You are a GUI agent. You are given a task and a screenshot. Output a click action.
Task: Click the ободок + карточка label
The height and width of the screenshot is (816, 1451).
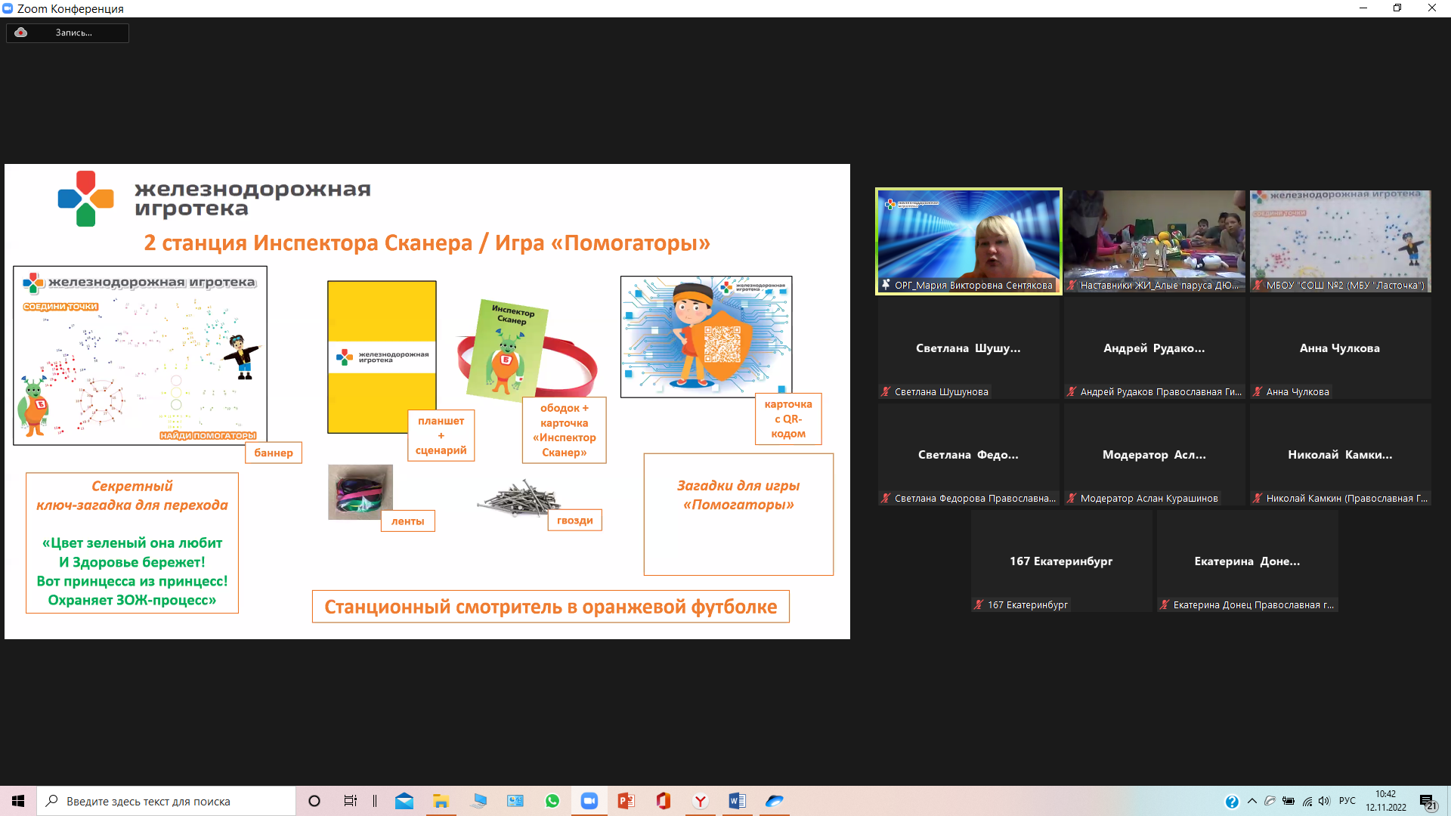click(565, 430)
